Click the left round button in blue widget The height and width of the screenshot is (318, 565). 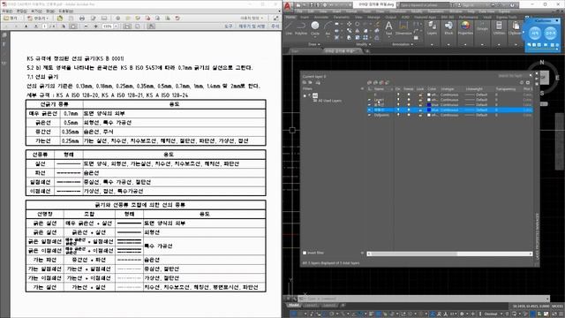click(535, 34)
